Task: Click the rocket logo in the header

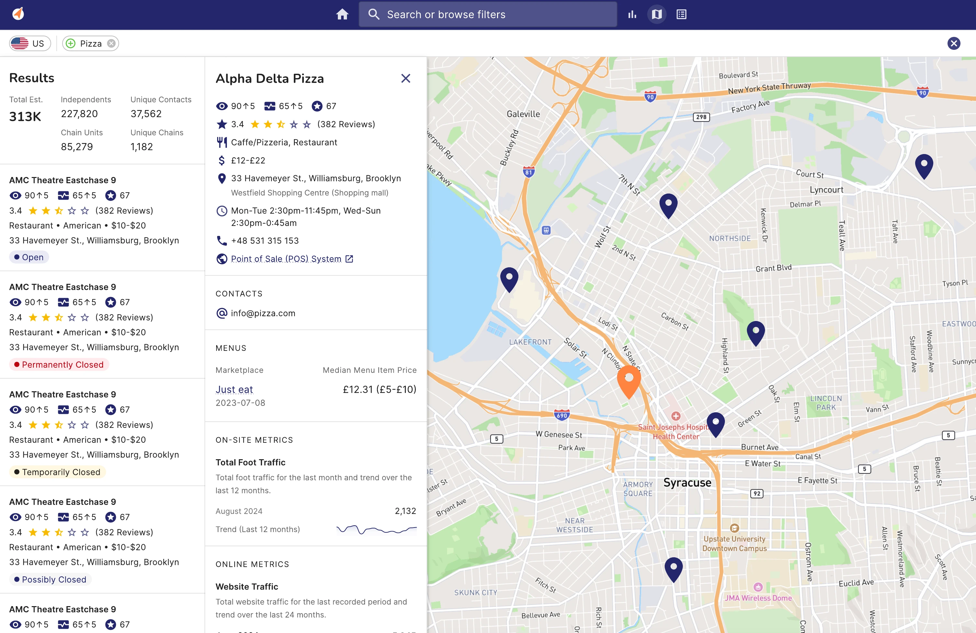Action: click(18, 14)
